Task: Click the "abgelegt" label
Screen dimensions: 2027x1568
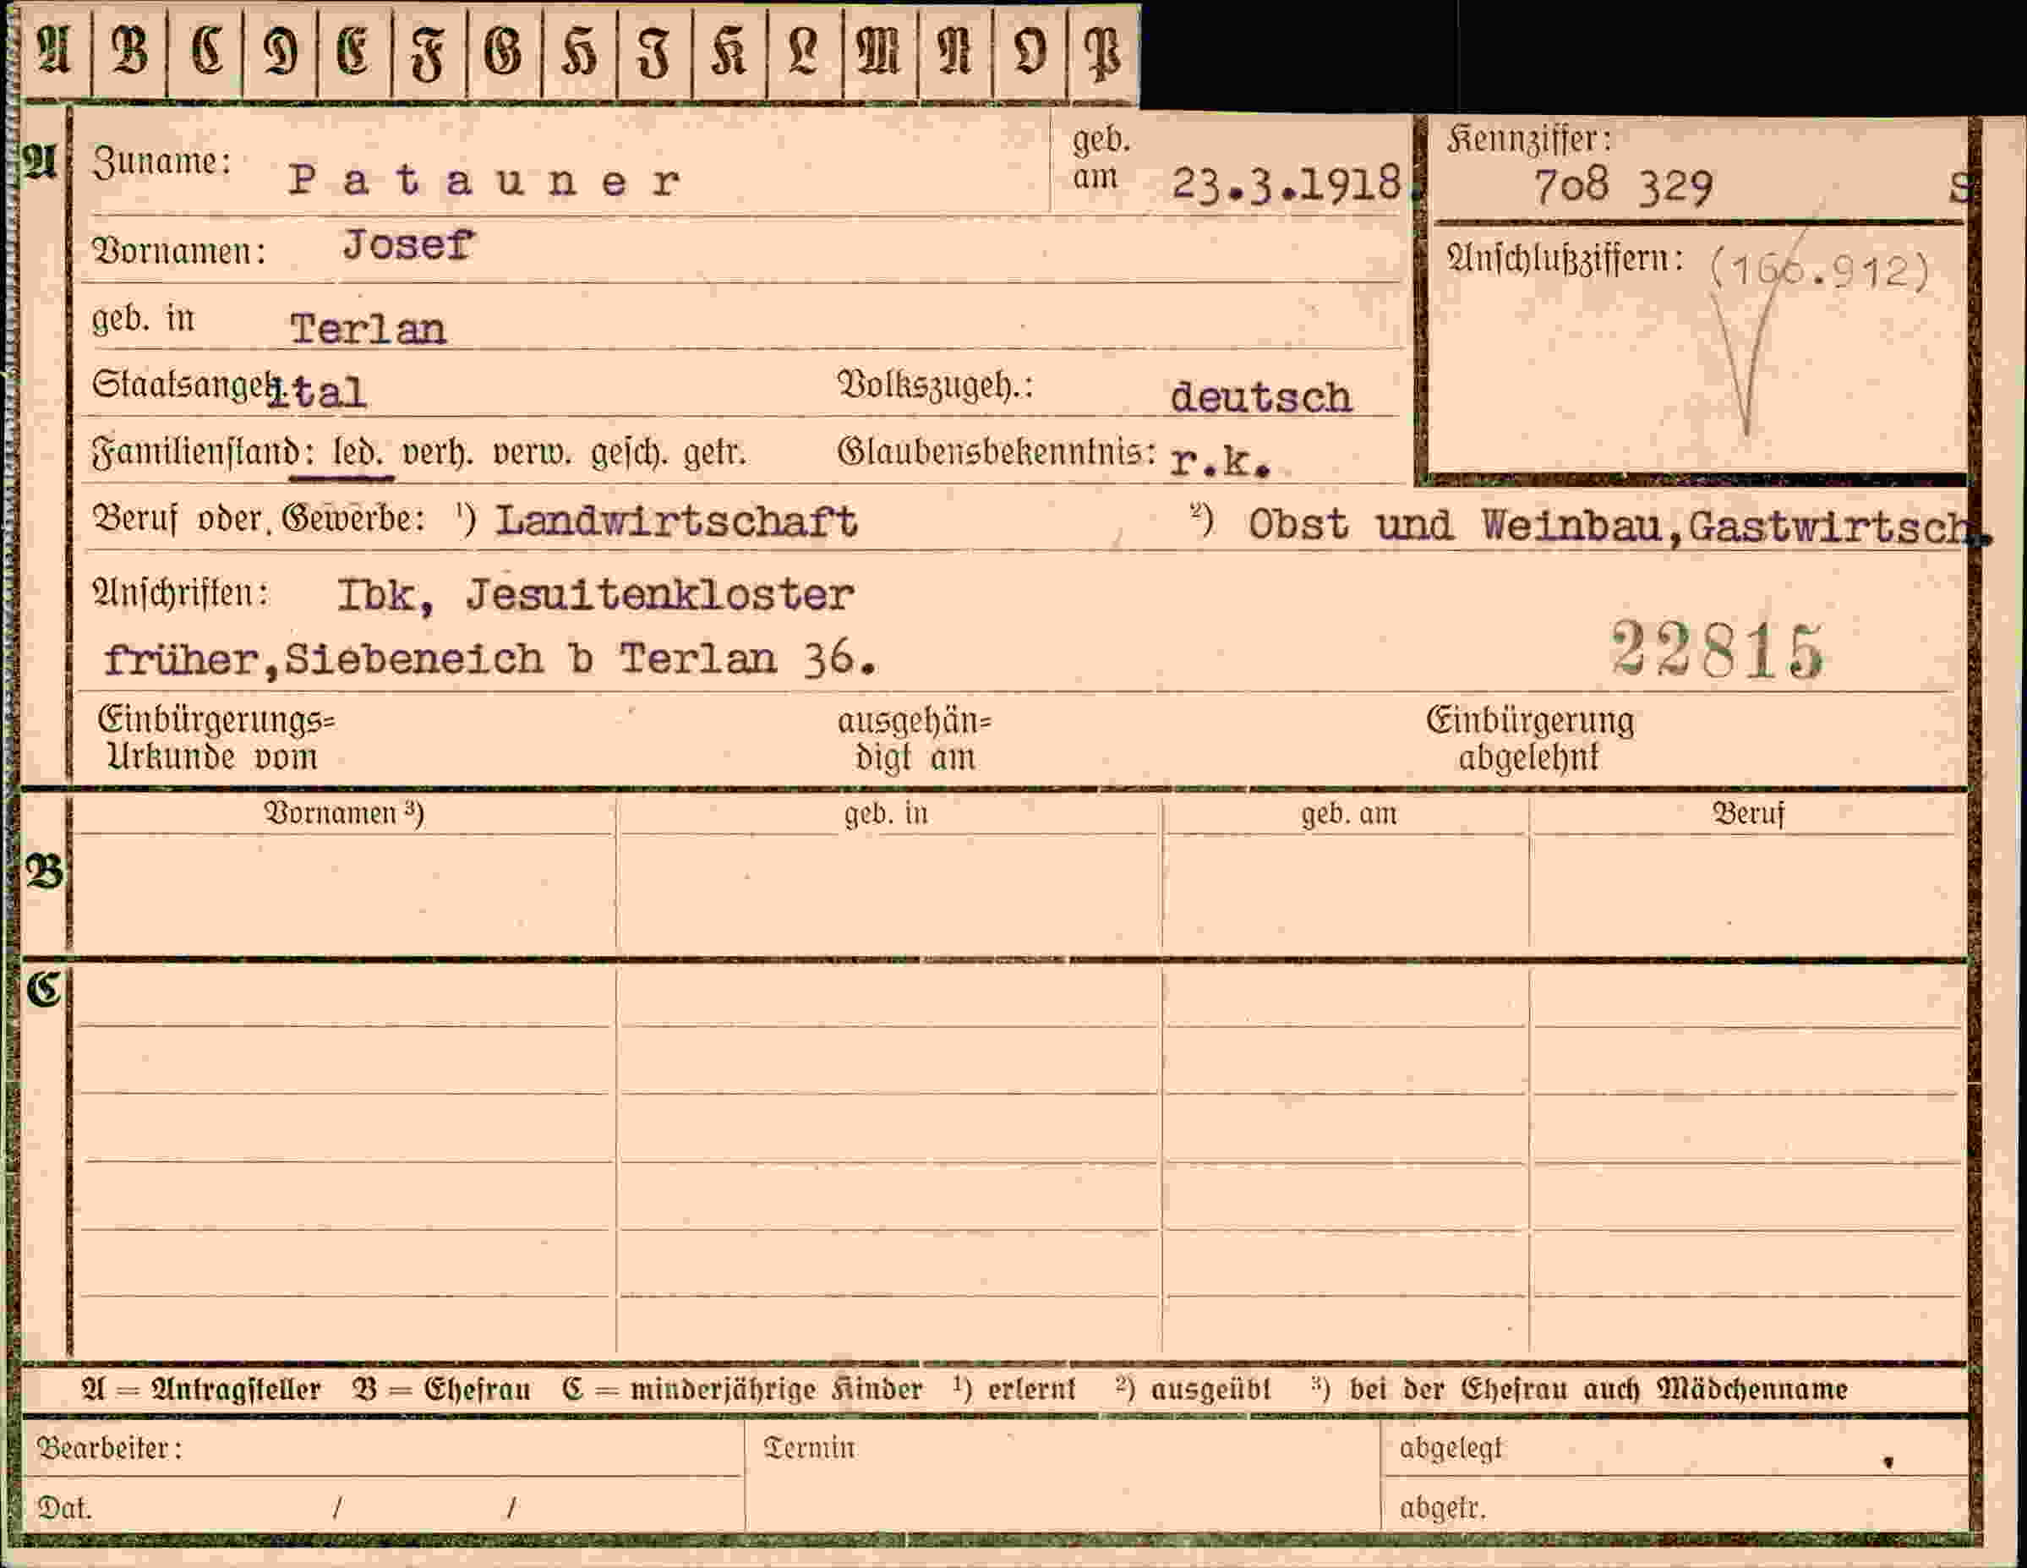Action: pos(1451,1448)
